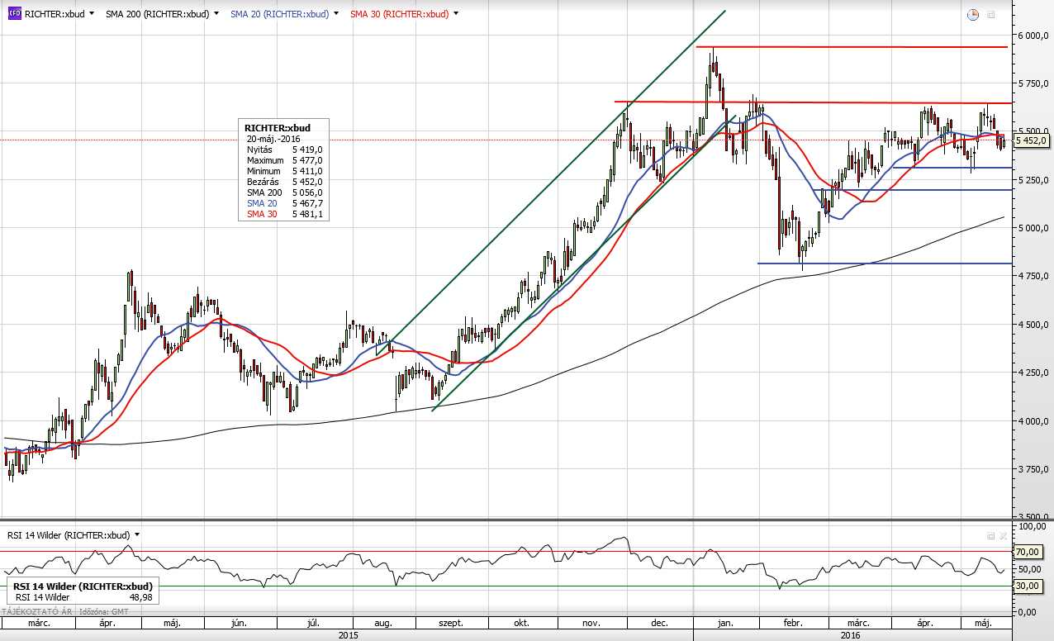Open the SMA 20 indicator dropdown
The height and width of the screenshot is (641, 1054).
[336, 14]
